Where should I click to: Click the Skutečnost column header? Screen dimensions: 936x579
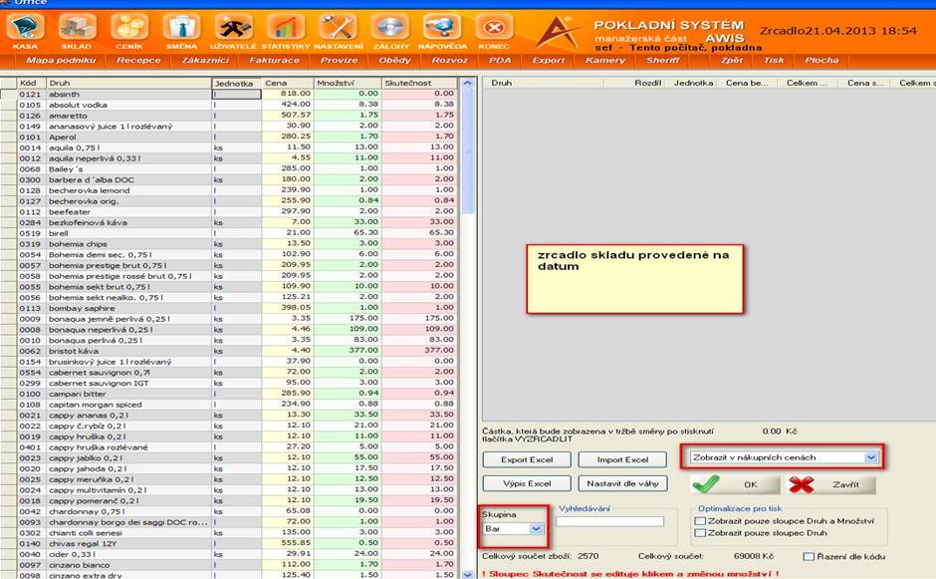[x=419, y=83]
